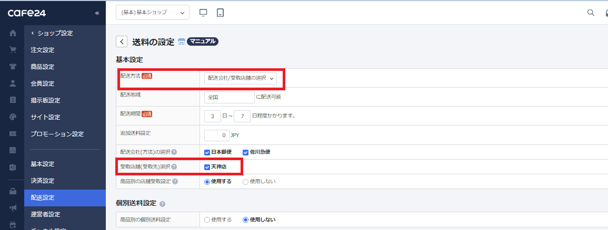This screenshot has width=608, height=230.
Task: Return via ショップ設定 back link
Action: [x=52, y=33]
